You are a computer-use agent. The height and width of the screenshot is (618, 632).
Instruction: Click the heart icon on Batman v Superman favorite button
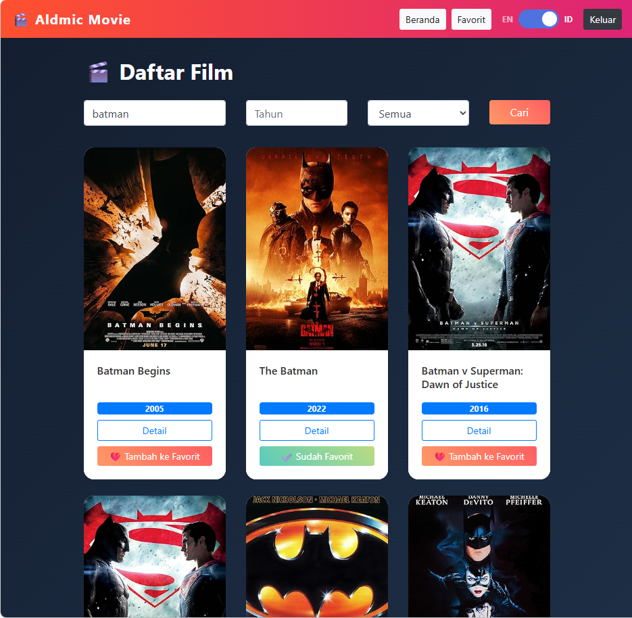[x=438, y=456]
